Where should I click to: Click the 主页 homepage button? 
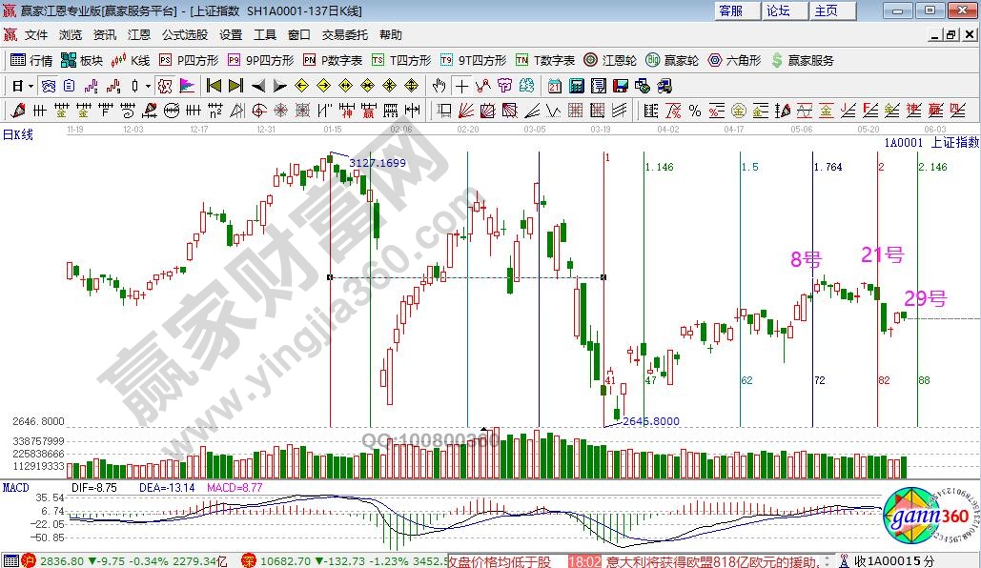[x=832, y=10]
